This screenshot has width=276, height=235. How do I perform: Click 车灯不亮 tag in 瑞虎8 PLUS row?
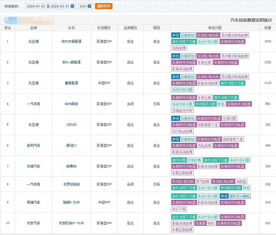179,209
